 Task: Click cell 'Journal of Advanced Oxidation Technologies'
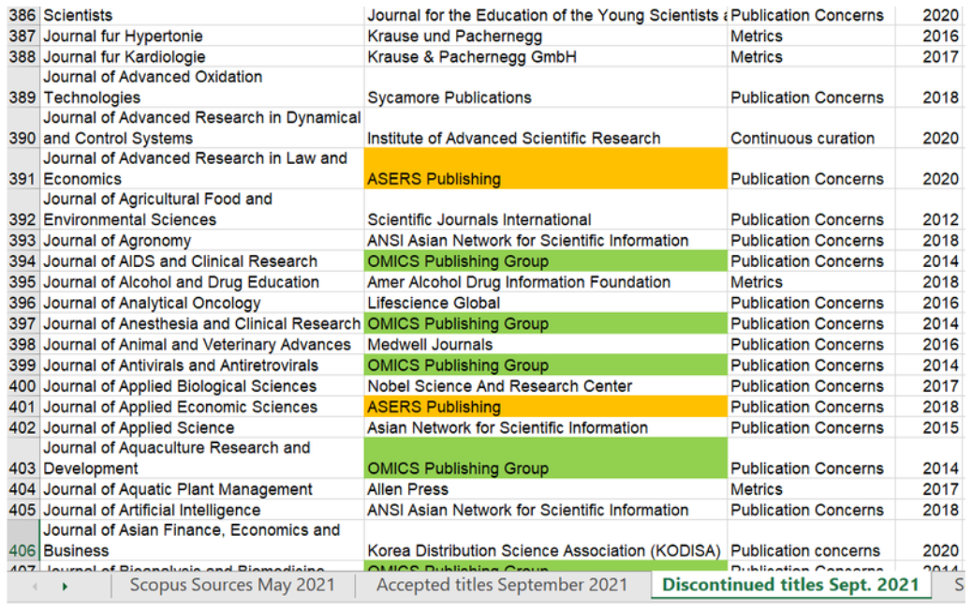202,87
